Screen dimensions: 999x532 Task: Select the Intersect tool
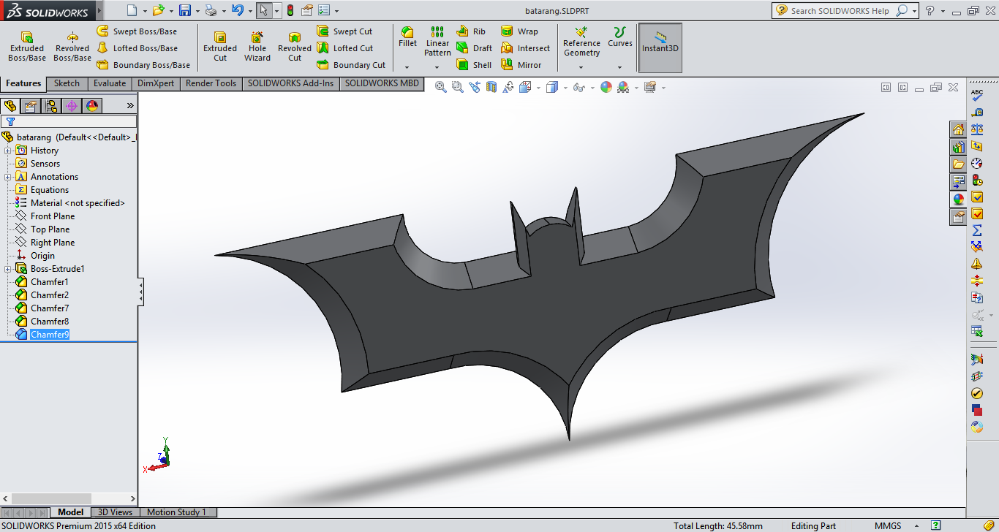pyautogui.click(x=525, y=48)
